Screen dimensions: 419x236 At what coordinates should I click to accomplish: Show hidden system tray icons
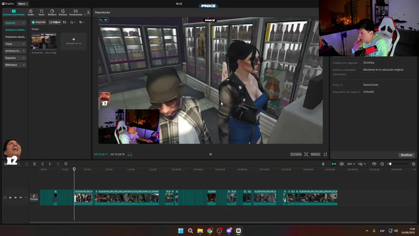(367, 231)
